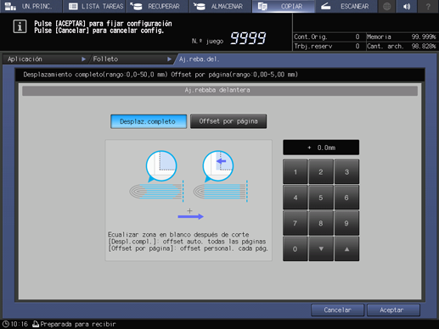Click the clock icon in status bar
439x329 pixels.
tap(6, 324)
